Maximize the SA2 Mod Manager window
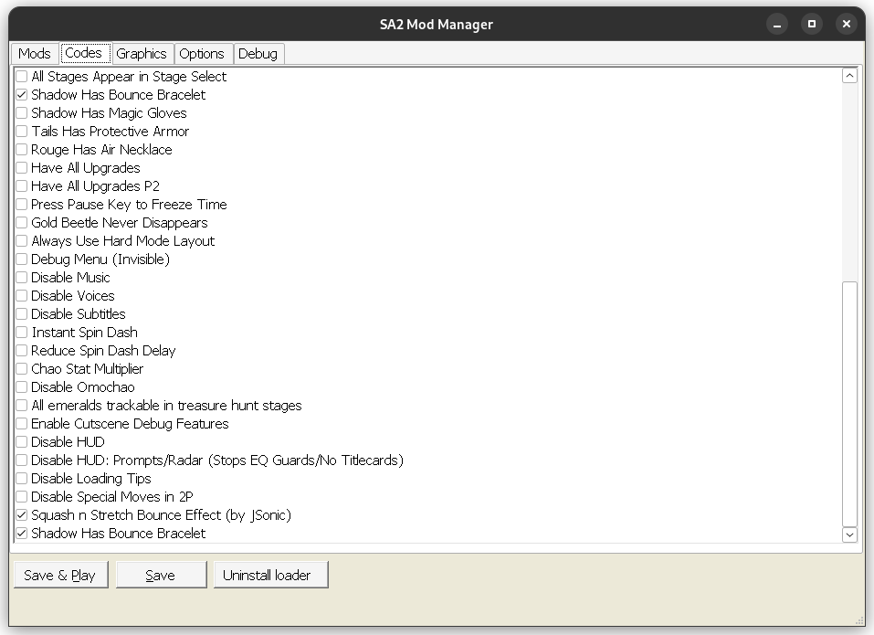This screenshot has height=635, width=874. tap(812, 24)
